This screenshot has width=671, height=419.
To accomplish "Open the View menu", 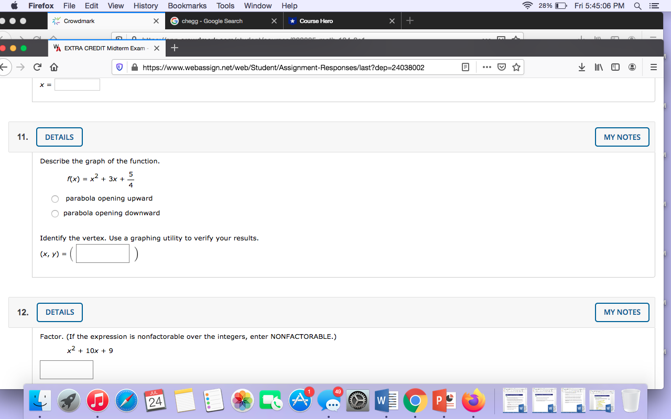I will click(115, 6).
